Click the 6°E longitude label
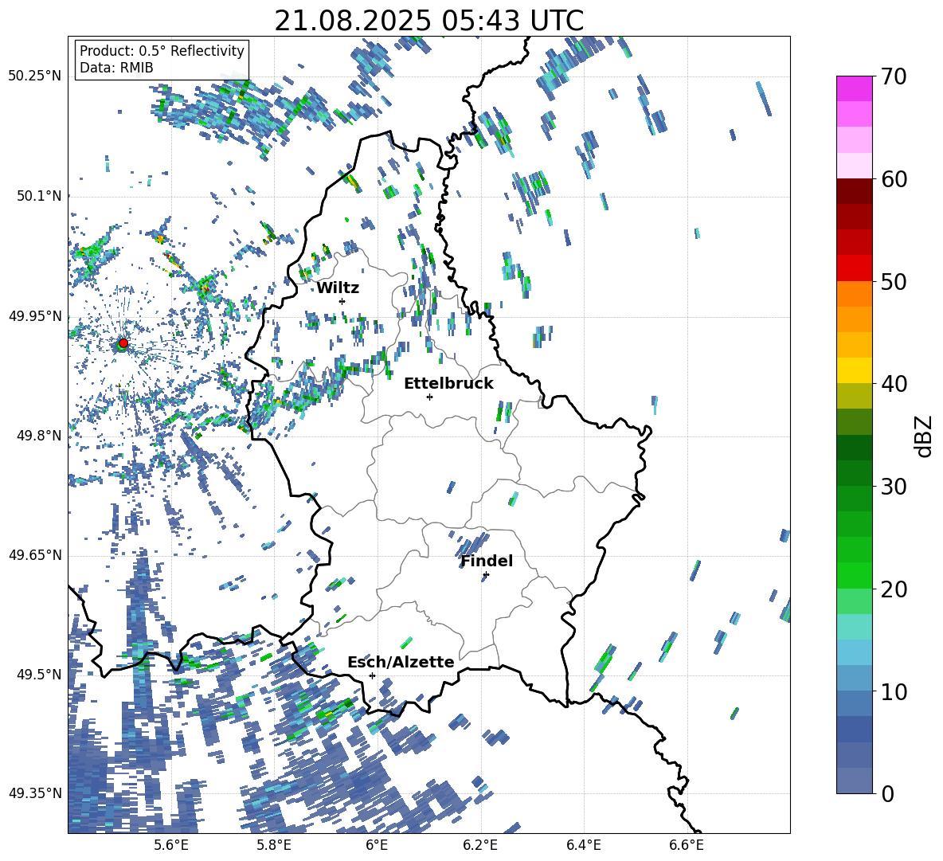 [377, 845]
